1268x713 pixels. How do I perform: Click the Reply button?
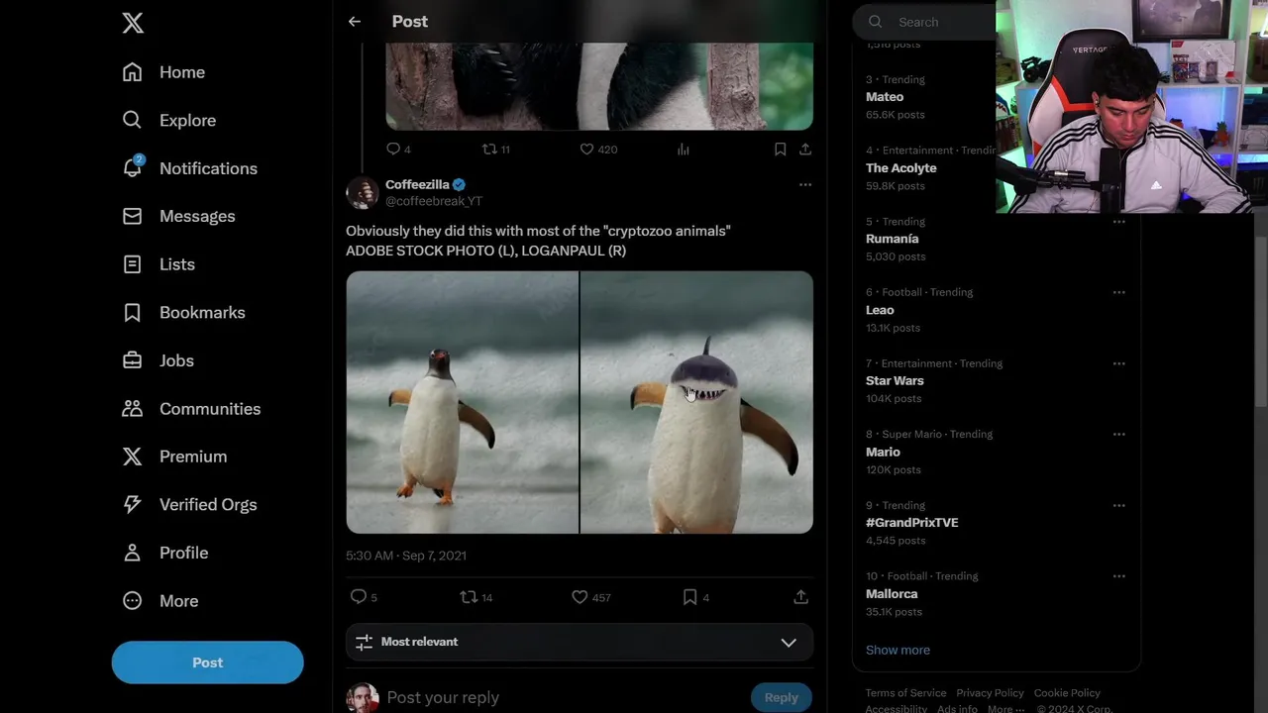tap(781, 697)
